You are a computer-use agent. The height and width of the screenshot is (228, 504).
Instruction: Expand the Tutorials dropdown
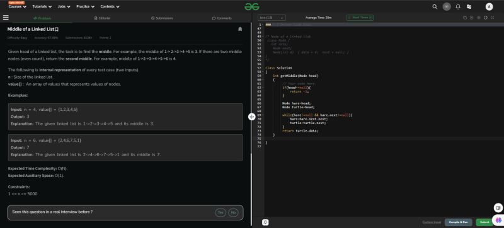pyautogui.click(x=42, y=6)
